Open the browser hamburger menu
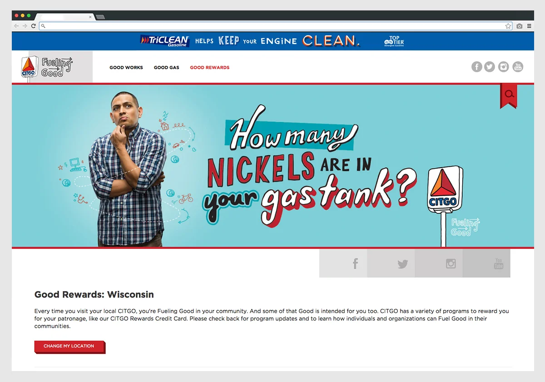545x382 pixels. [529, 26]
